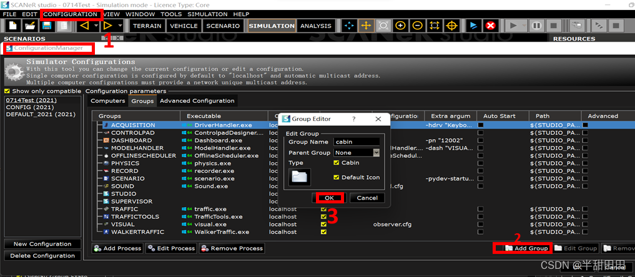Click the red X stop modules icon
The width and height of the screenshot is (635, 277).
pyautogui.click(x=490, y=26)
